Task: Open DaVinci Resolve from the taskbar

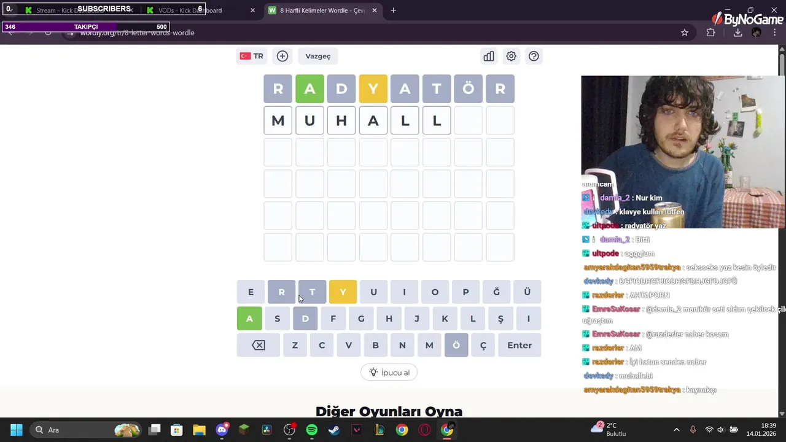Action: (x=267, y=430)
